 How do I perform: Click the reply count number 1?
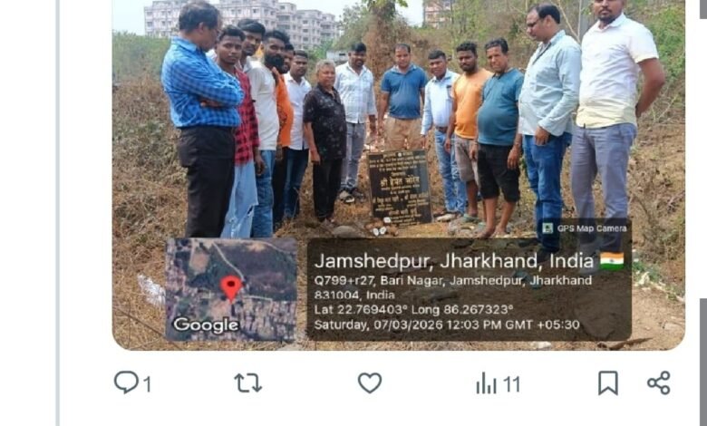click(x=147, y=385)
